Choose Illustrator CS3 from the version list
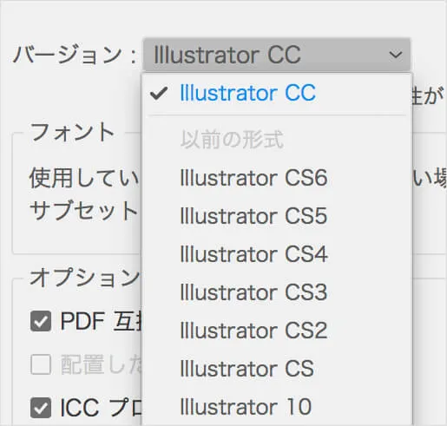The width and height of the screenshot is (447, 426). click(x=277, y=292)
